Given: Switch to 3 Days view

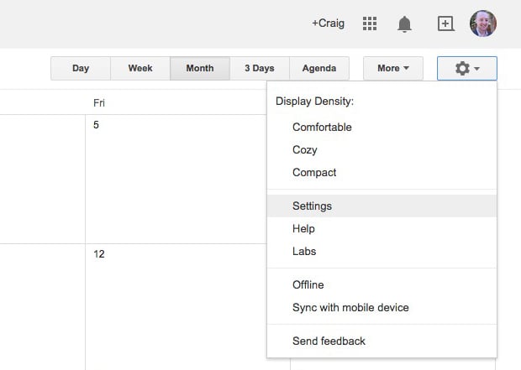Looking at the screenshot, I should click(260, 68).
